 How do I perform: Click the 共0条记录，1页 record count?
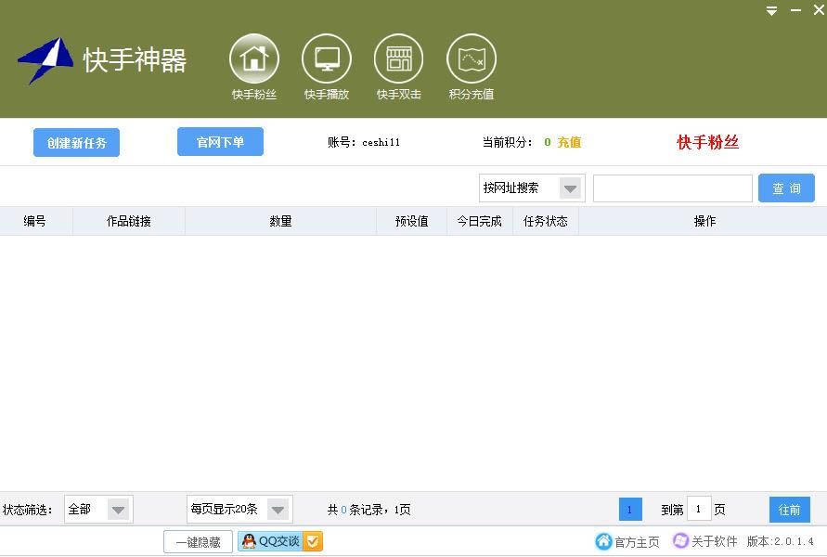coord(368,510)
